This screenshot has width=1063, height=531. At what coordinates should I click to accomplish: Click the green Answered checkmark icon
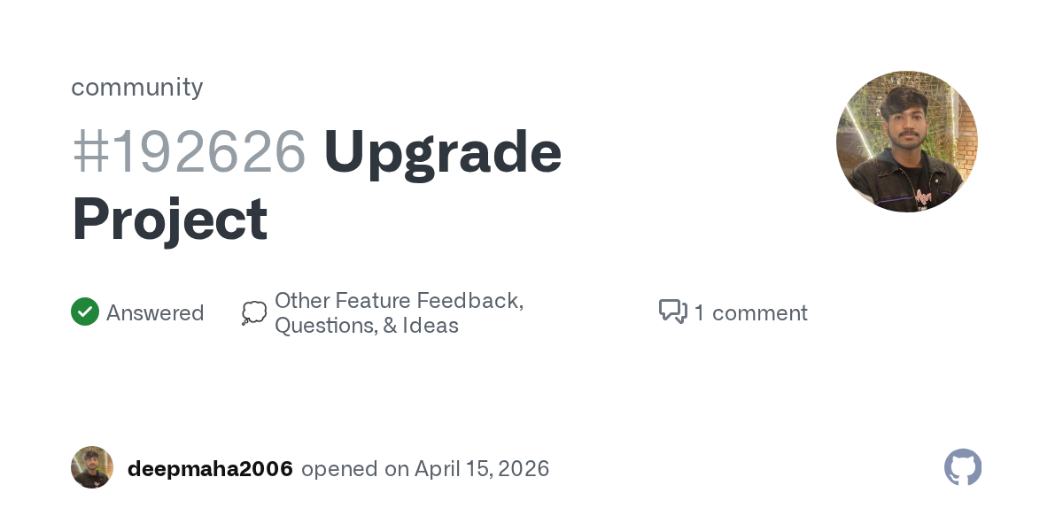point(85,312)
